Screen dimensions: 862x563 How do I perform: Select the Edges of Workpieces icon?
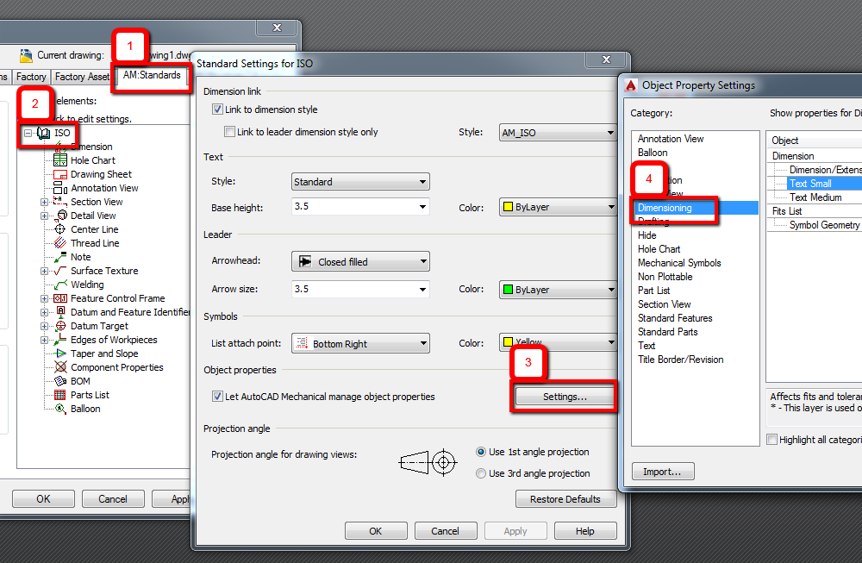tap(60, 340)
